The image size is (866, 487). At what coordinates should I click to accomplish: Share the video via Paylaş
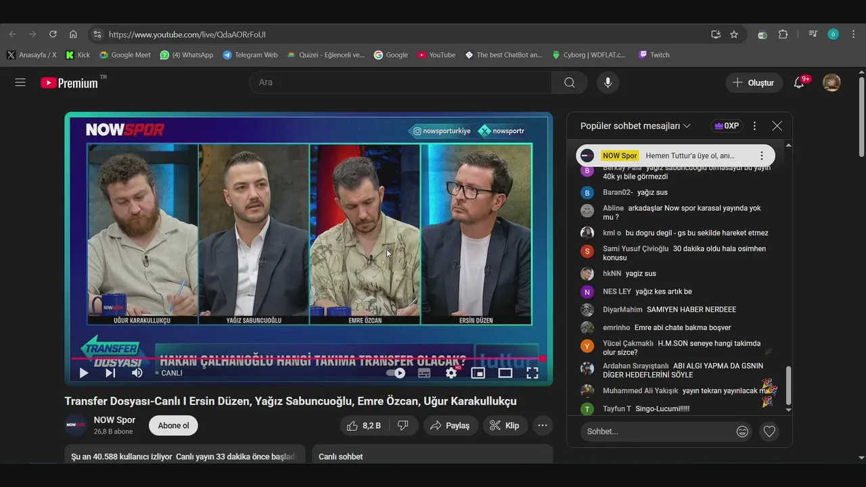(x=450, y=425)
